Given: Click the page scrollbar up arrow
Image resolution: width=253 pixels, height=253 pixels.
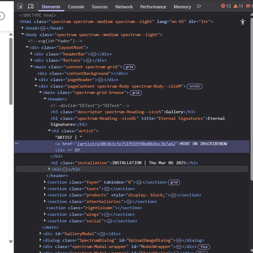Looking at the screenshot, I should pyautogui.click(x=11, y=34).
